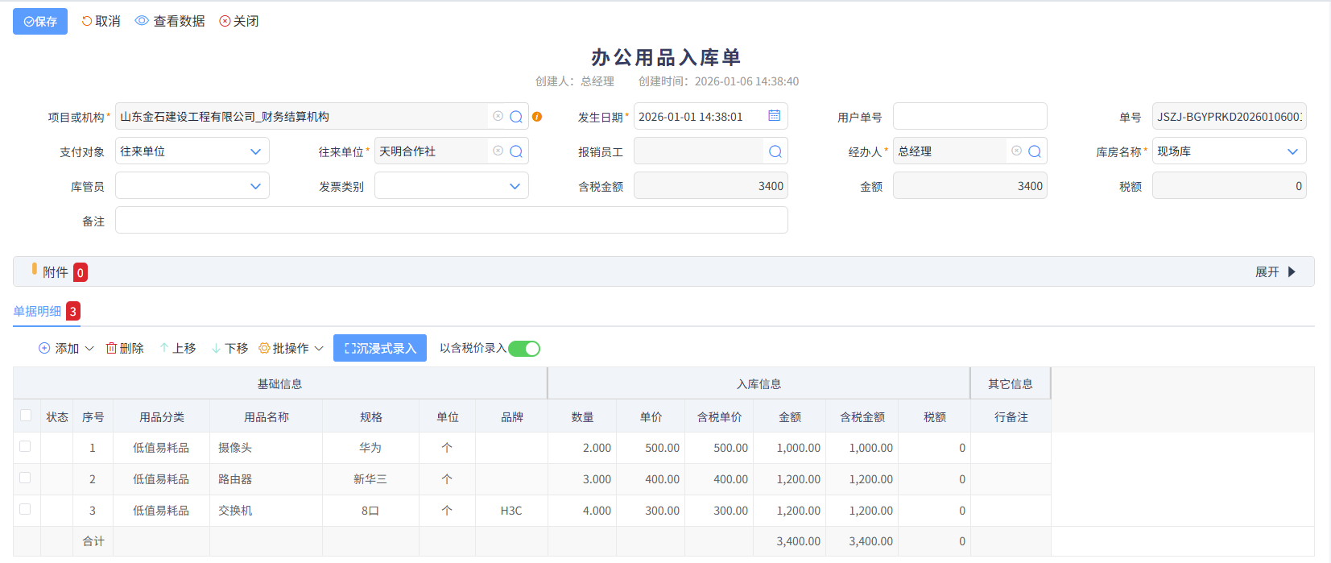The width and height of the screenshot is (1331, 563).
Task: Open the calendar picker for 发生日期
Action: tap(774, 116)
